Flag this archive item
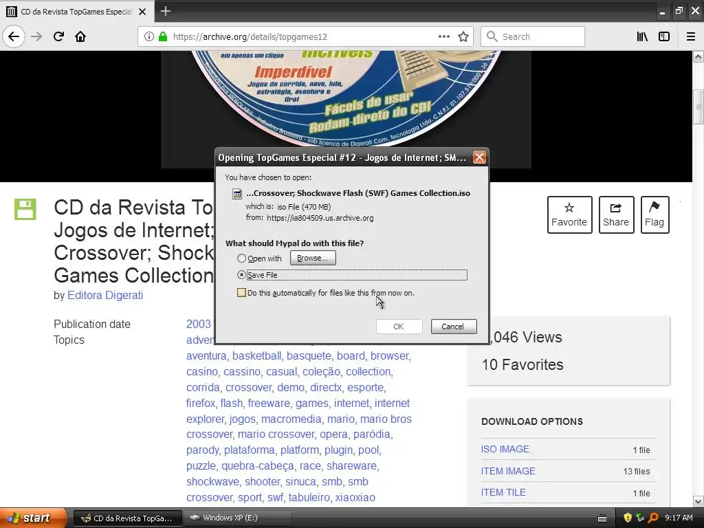The image size is (704, 528). coord(654,214)
